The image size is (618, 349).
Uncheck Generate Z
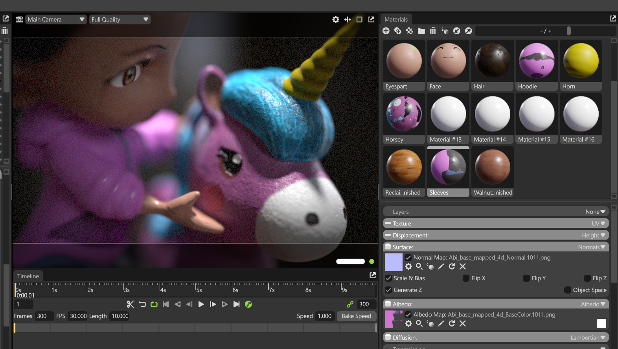pyautogui.click(x=388, y=290)
